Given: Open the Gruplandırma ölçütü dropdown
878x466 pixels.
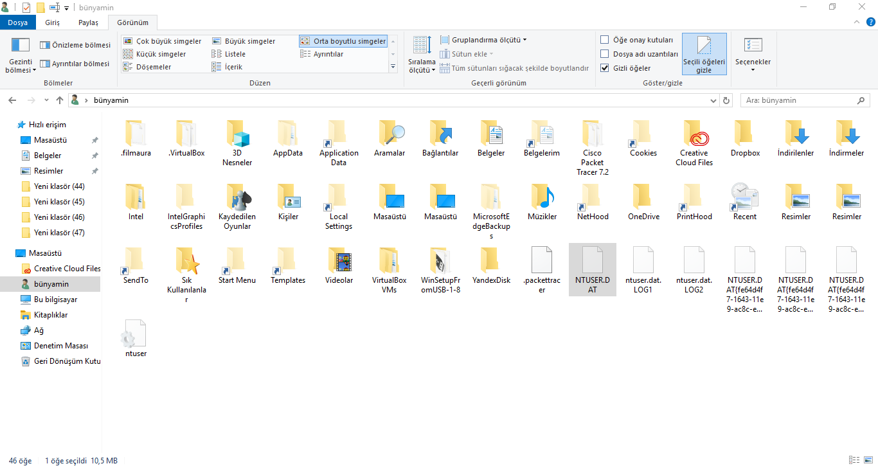Looking at the screenshot, I should 483,39.
